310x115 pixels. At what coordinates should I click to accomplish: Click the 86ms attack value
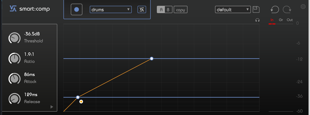(29, 75)
